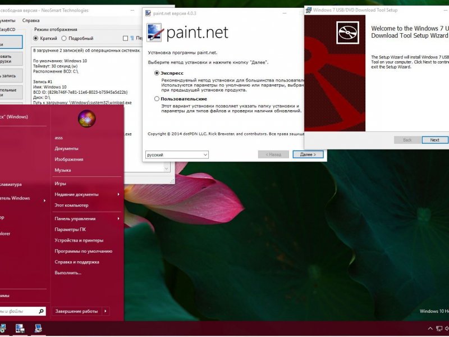
Task: Click the user avatar picture in the Start menu
Action: (x=87, y=119)
